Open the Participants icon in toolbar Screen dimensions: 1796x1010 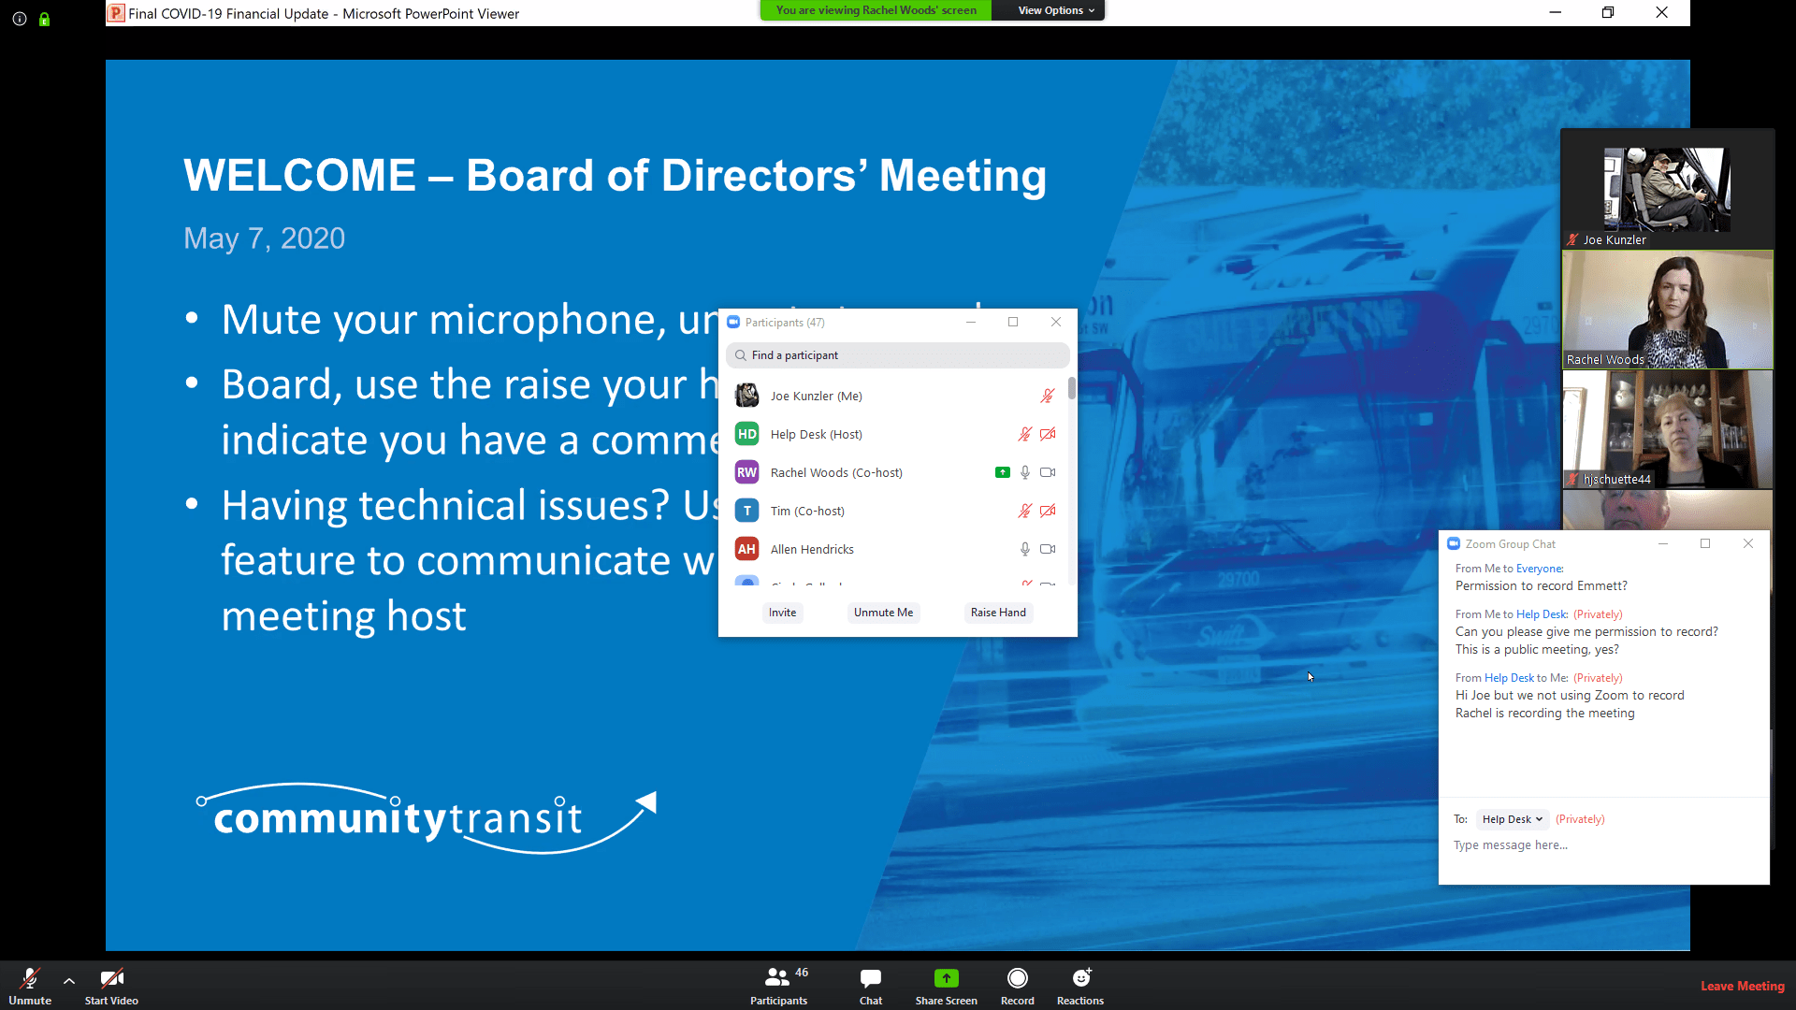pyautogui.click(x=777, y=978)
